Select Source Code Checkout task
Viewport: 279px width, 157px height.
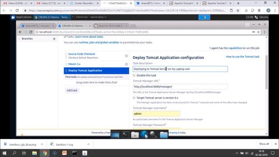click(x=82, y=54)
